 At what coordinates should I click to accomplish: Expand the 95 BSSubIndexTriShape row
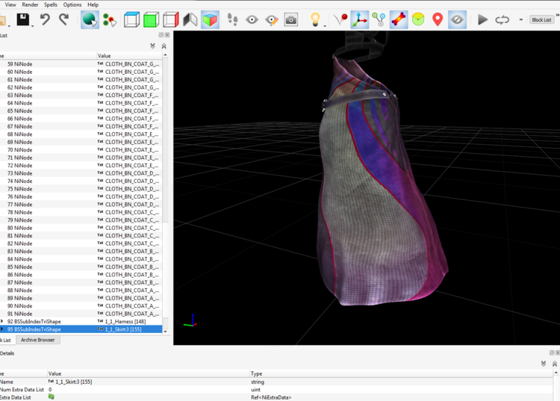pyautogui.click(x=2, y=329)
